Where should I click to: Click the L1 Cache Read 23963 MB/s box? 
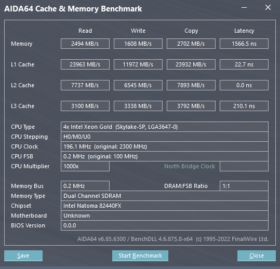(x=85, y=64)
